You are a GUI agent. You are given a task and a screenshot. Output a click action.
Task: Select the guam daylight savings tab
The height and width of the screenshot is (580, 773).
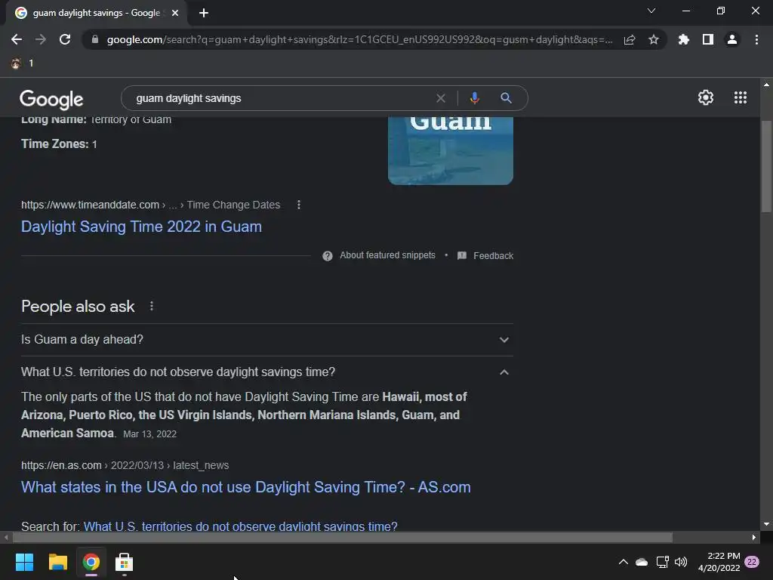click(x=97, y=13)
